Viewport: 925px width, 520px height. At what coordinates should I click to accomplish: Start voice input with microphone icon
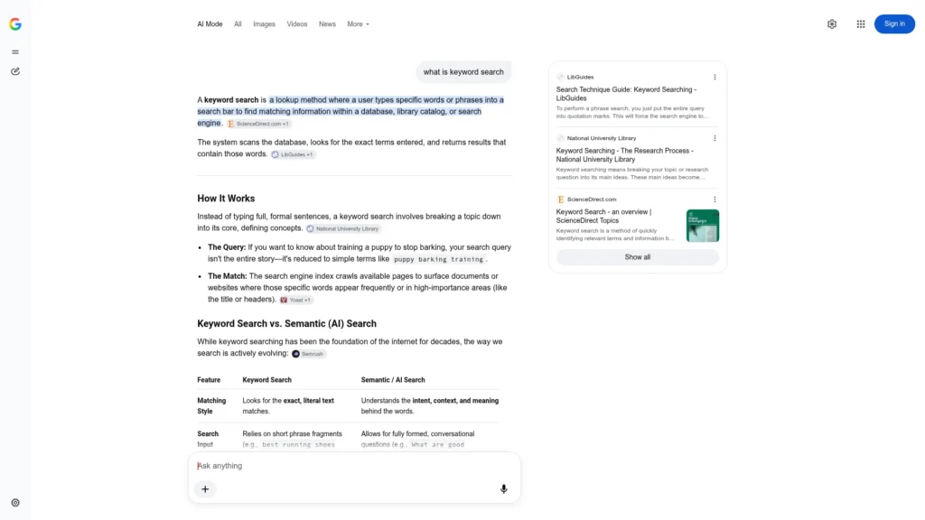point(503,489)
